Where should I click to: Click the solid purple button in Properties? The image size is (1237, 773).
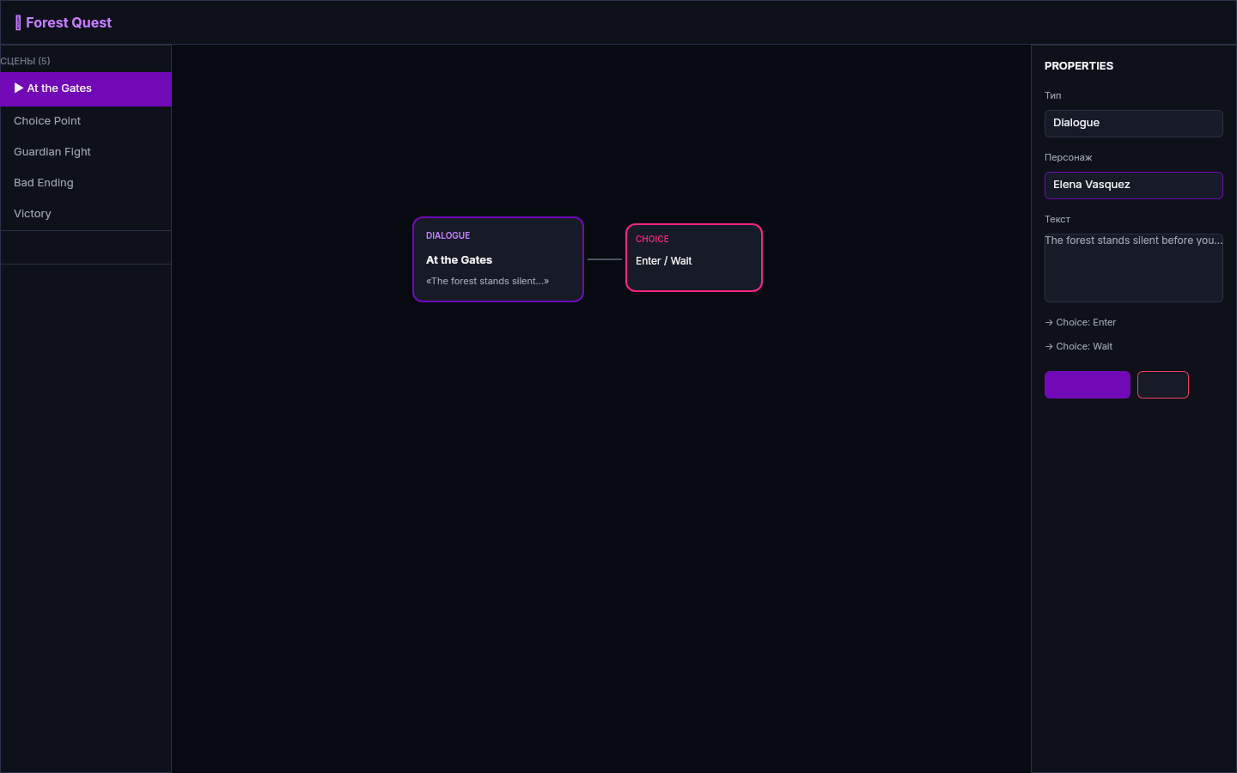coord(1088,385)
